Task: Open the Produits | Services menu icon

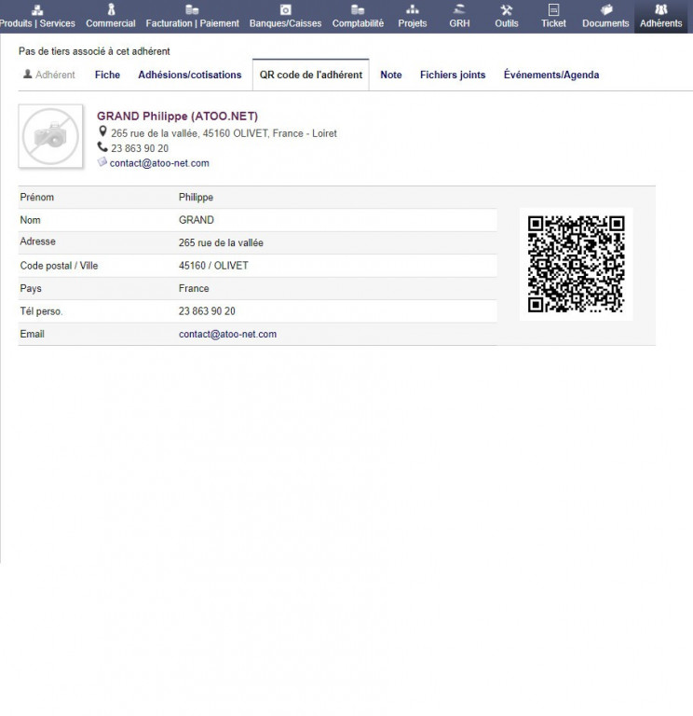Action: (37, 9)
